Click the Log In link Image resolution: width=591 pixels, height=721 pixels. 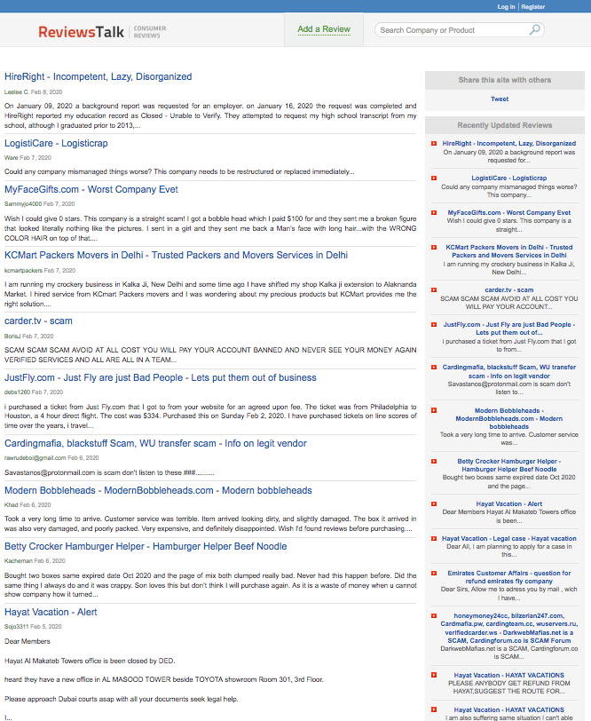coord(506,6)
